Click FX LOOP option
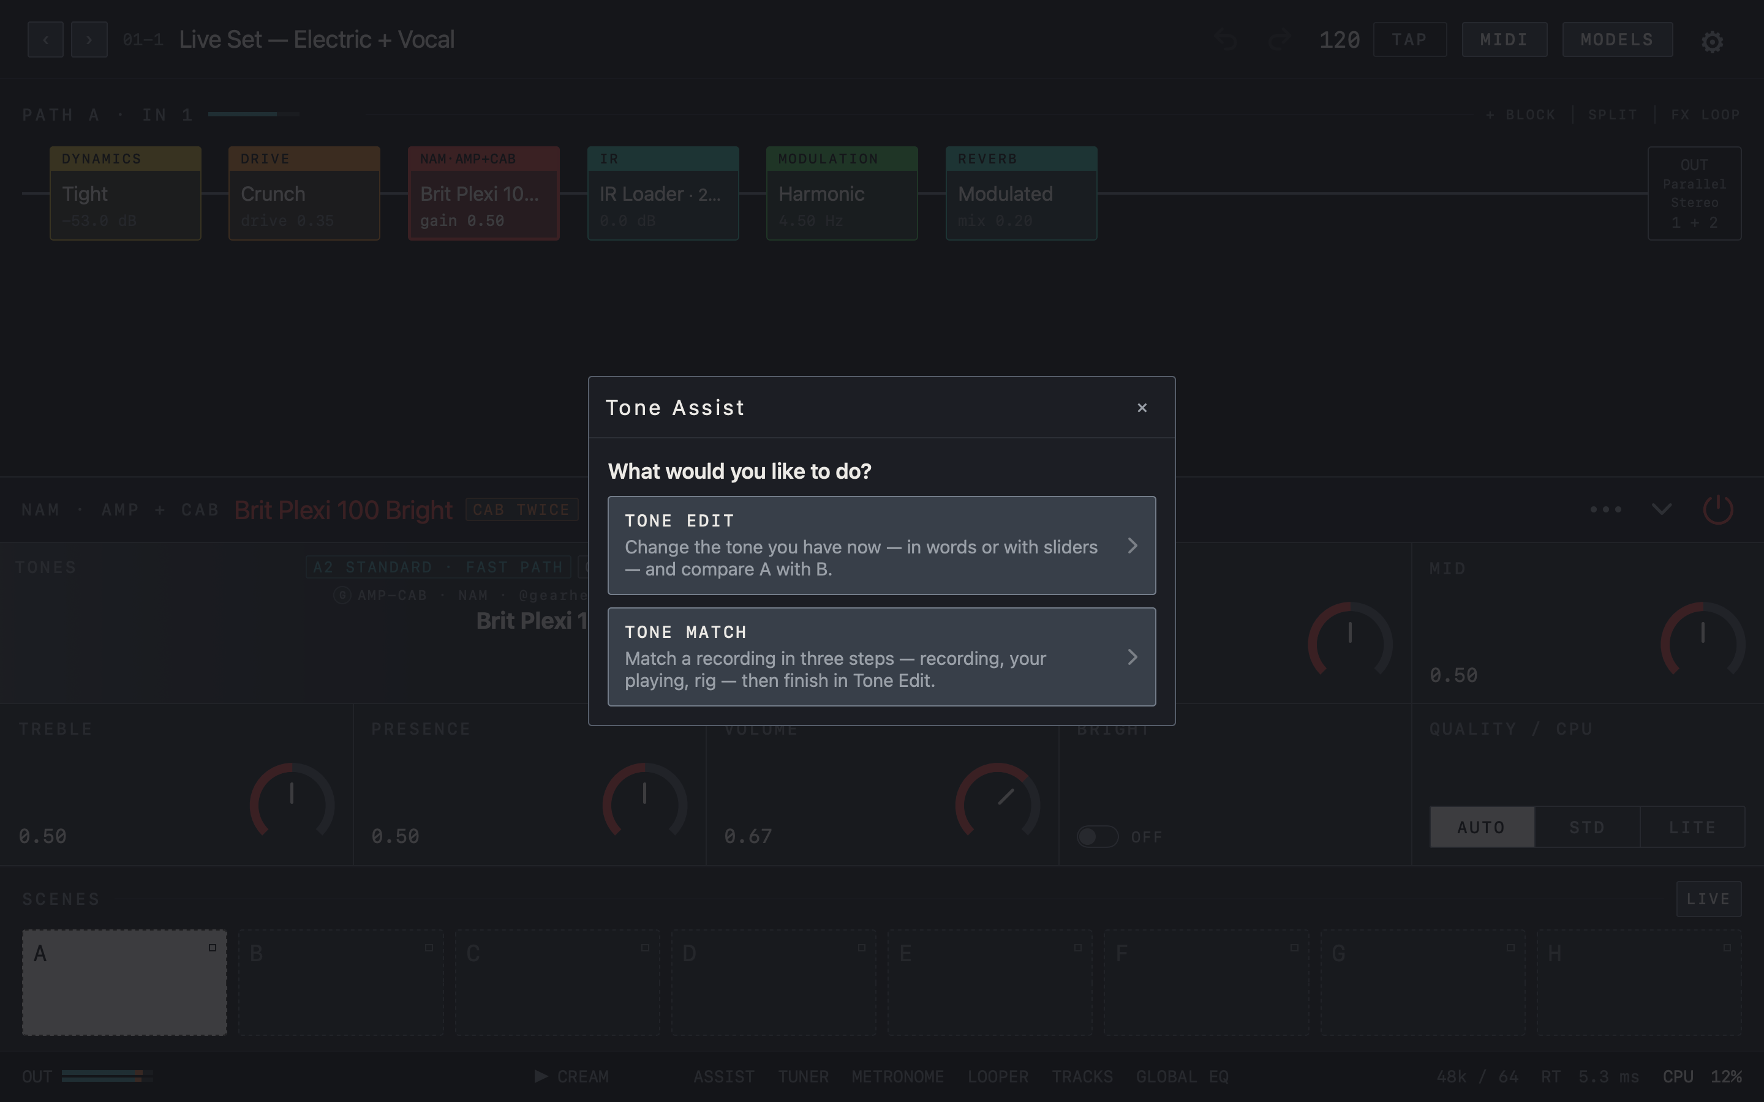Image resolution: width=1764 pixels, height=1102 pixels. click(x=1705, y=115)
